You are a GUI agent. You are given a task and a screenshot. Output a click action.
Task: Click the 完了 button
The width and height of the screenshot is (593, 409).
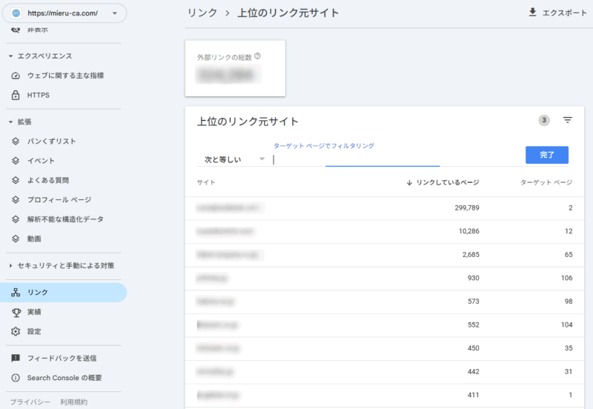pyautogui.click(x=546, y=155)
